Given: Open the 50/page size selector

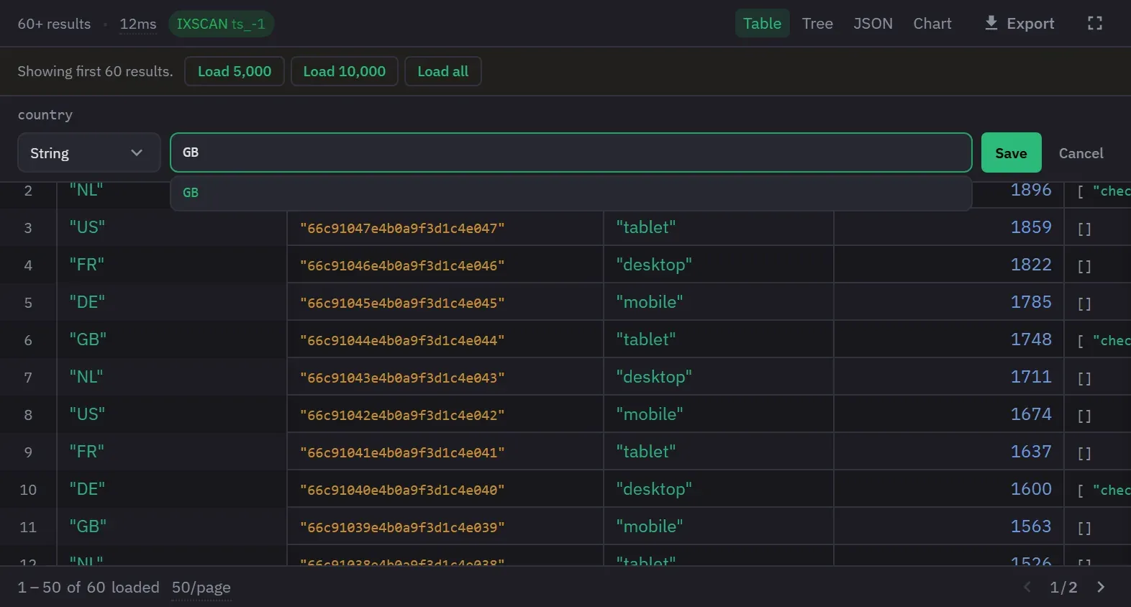Looking at the screenshot, I should pos(201,588).
